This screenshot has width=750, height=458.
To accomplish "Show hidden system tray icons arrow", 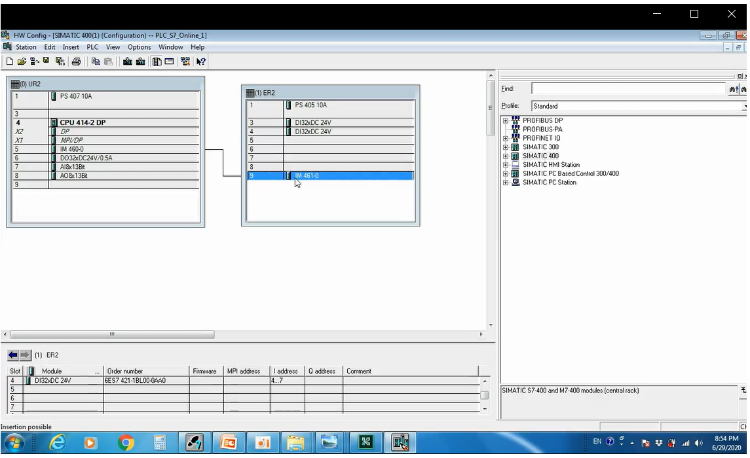I will [632, 443].
